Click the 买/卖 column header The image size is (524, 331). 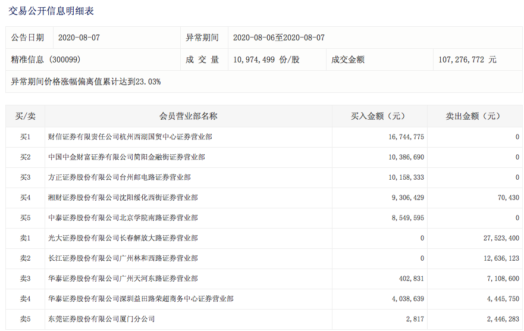[25, 116]
